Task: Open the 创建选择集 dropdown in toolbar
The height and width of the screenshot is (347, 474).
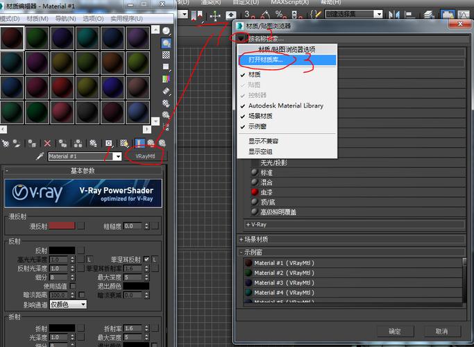Action: click(x=378, y=14)
